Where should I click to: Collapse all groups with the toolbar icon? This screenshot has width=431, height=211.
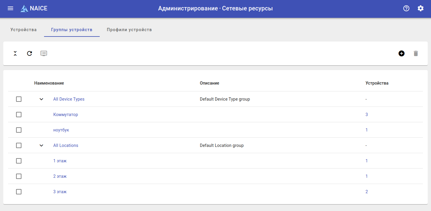(15, 53)
